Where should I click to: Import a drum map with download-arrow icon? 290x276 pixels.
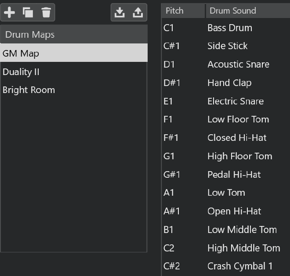click(x=120, y=12)
